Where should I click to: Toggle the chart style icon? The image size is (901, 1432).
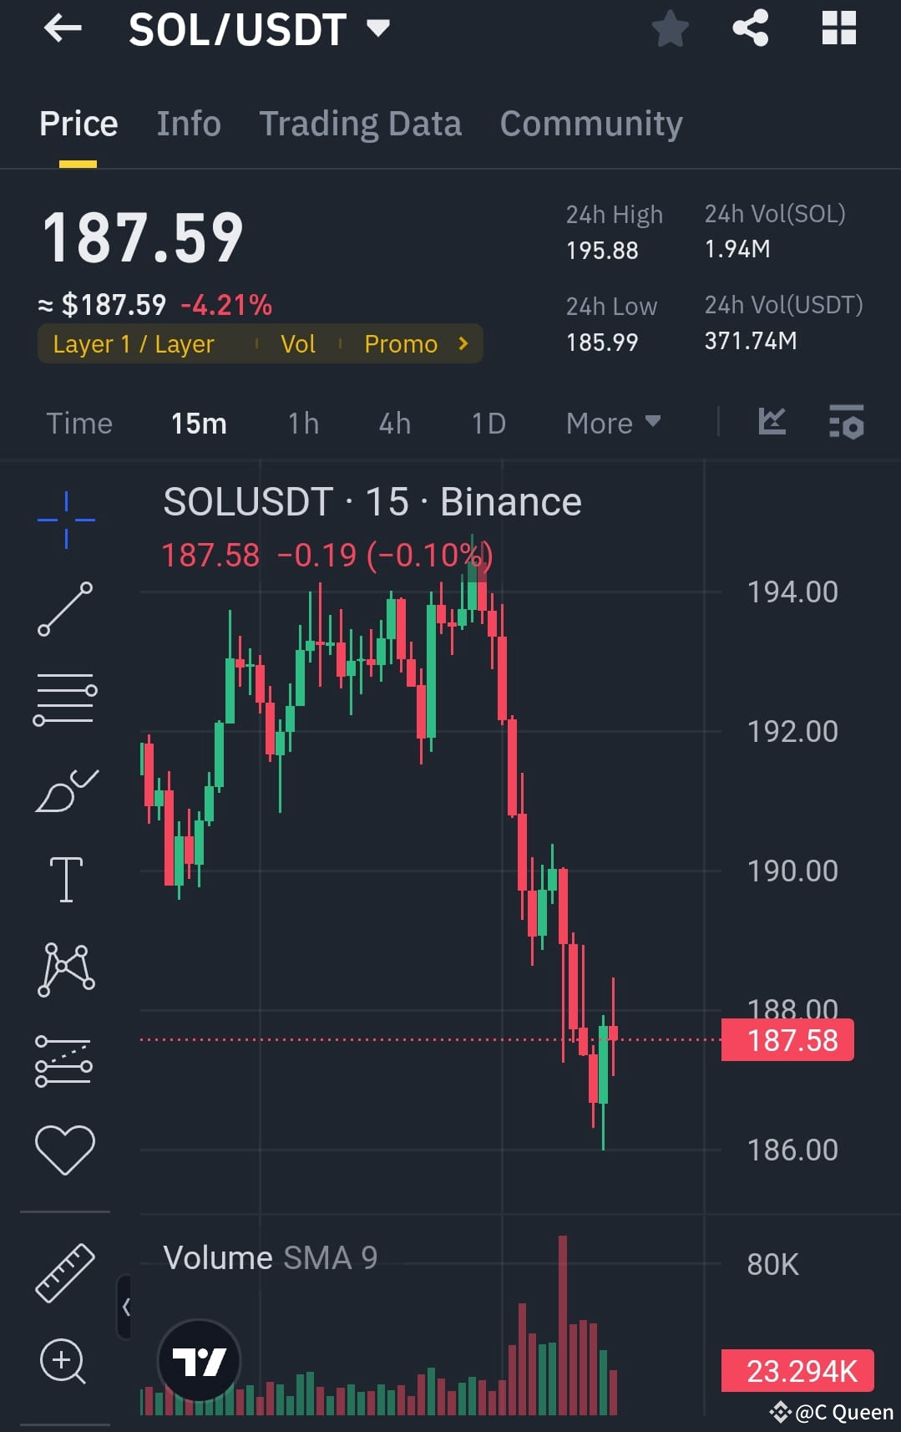[x=772, y=422]
